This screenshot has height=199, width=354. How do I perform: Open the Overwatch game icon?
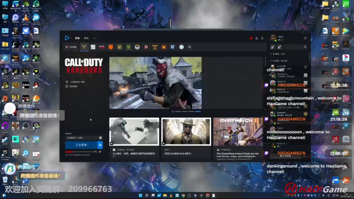(137, 47)
